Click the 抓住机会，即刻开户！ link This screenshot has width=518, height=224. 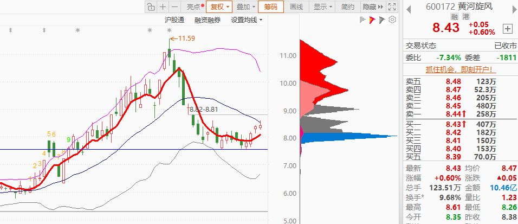pyautogui.click(x=461, y=70)
